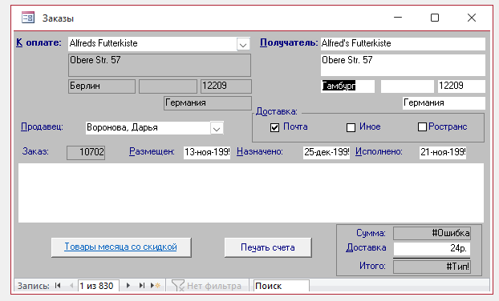Maximize the Заказы window
499x301 pixels.
(434, 18)
